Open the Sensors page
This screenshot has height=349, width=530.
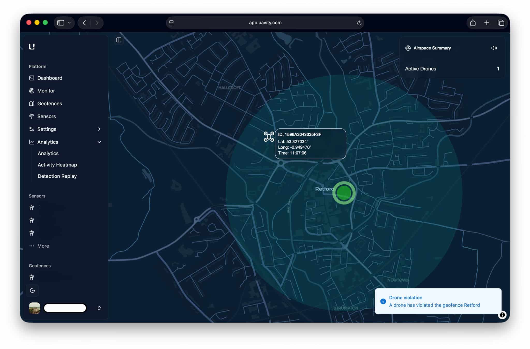click(x=46, y=117)
